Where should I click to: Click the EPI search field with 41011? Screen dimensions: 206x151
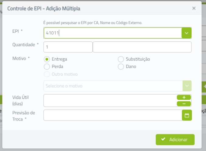click(113, 33)
